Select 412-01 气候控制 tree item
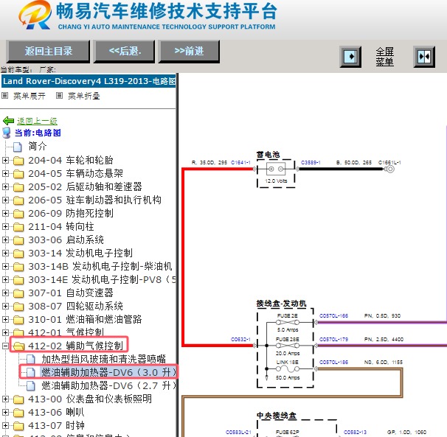The image size is (447, 437). (66, 332)
